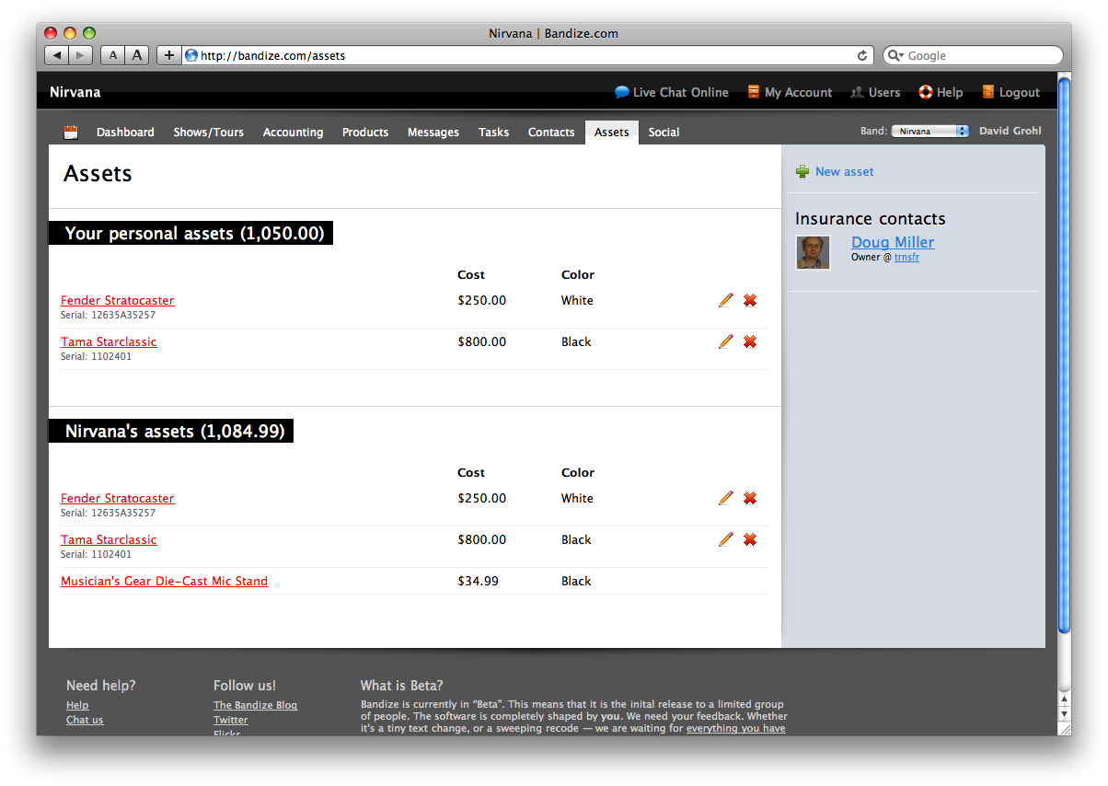Edit personal Fender Stratocaster with pencil icon
This screenshot has width=1108, height=786.
click(x=726, y=300)
